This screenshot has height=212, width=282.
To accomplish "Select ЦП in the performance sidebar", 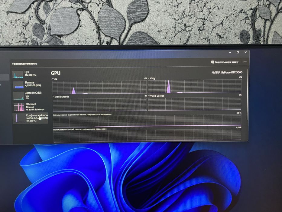I will click(x=29, y=74).
